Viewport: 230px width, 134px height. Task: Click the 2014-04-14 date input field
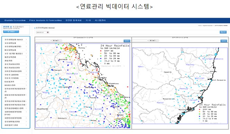pos(42,33)
